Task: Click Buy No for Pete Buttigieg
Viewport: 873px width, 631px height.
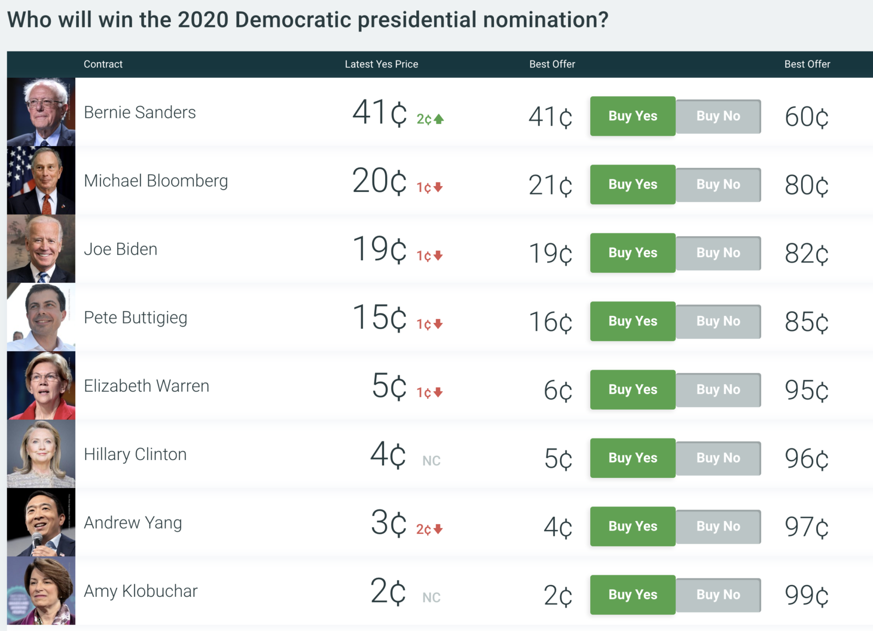Action: [718, 321]
